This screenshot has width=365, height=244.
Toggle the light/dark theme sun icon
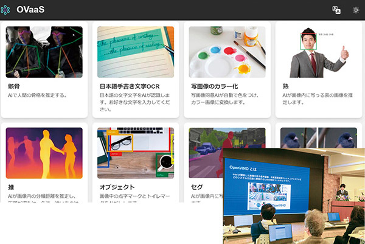click(356, 10)
